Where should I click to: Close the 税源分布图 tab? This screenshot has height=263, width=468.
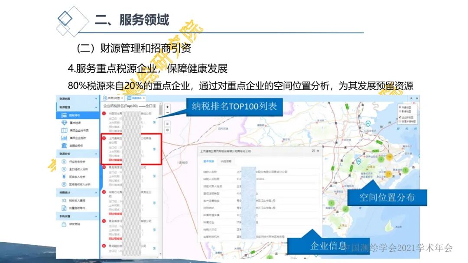point(122,98)
